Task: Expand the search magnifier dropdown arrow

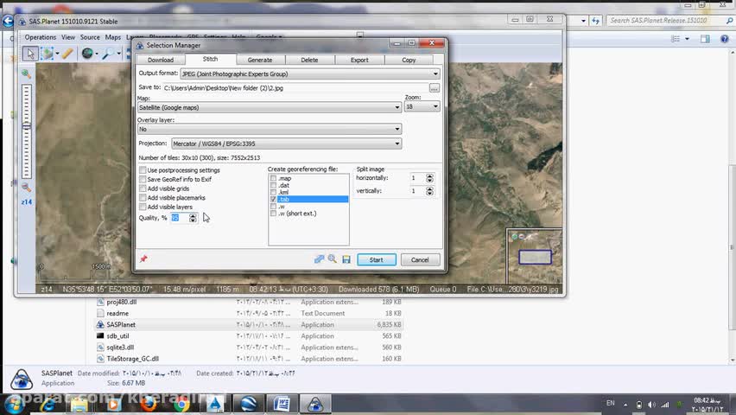Action: [x=118, y=54]
